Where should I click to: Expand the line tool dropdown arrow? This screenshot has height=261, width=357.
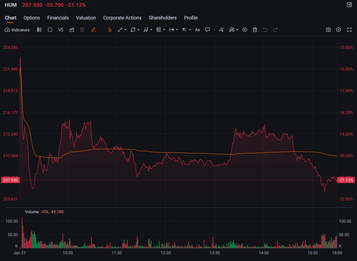126,30
